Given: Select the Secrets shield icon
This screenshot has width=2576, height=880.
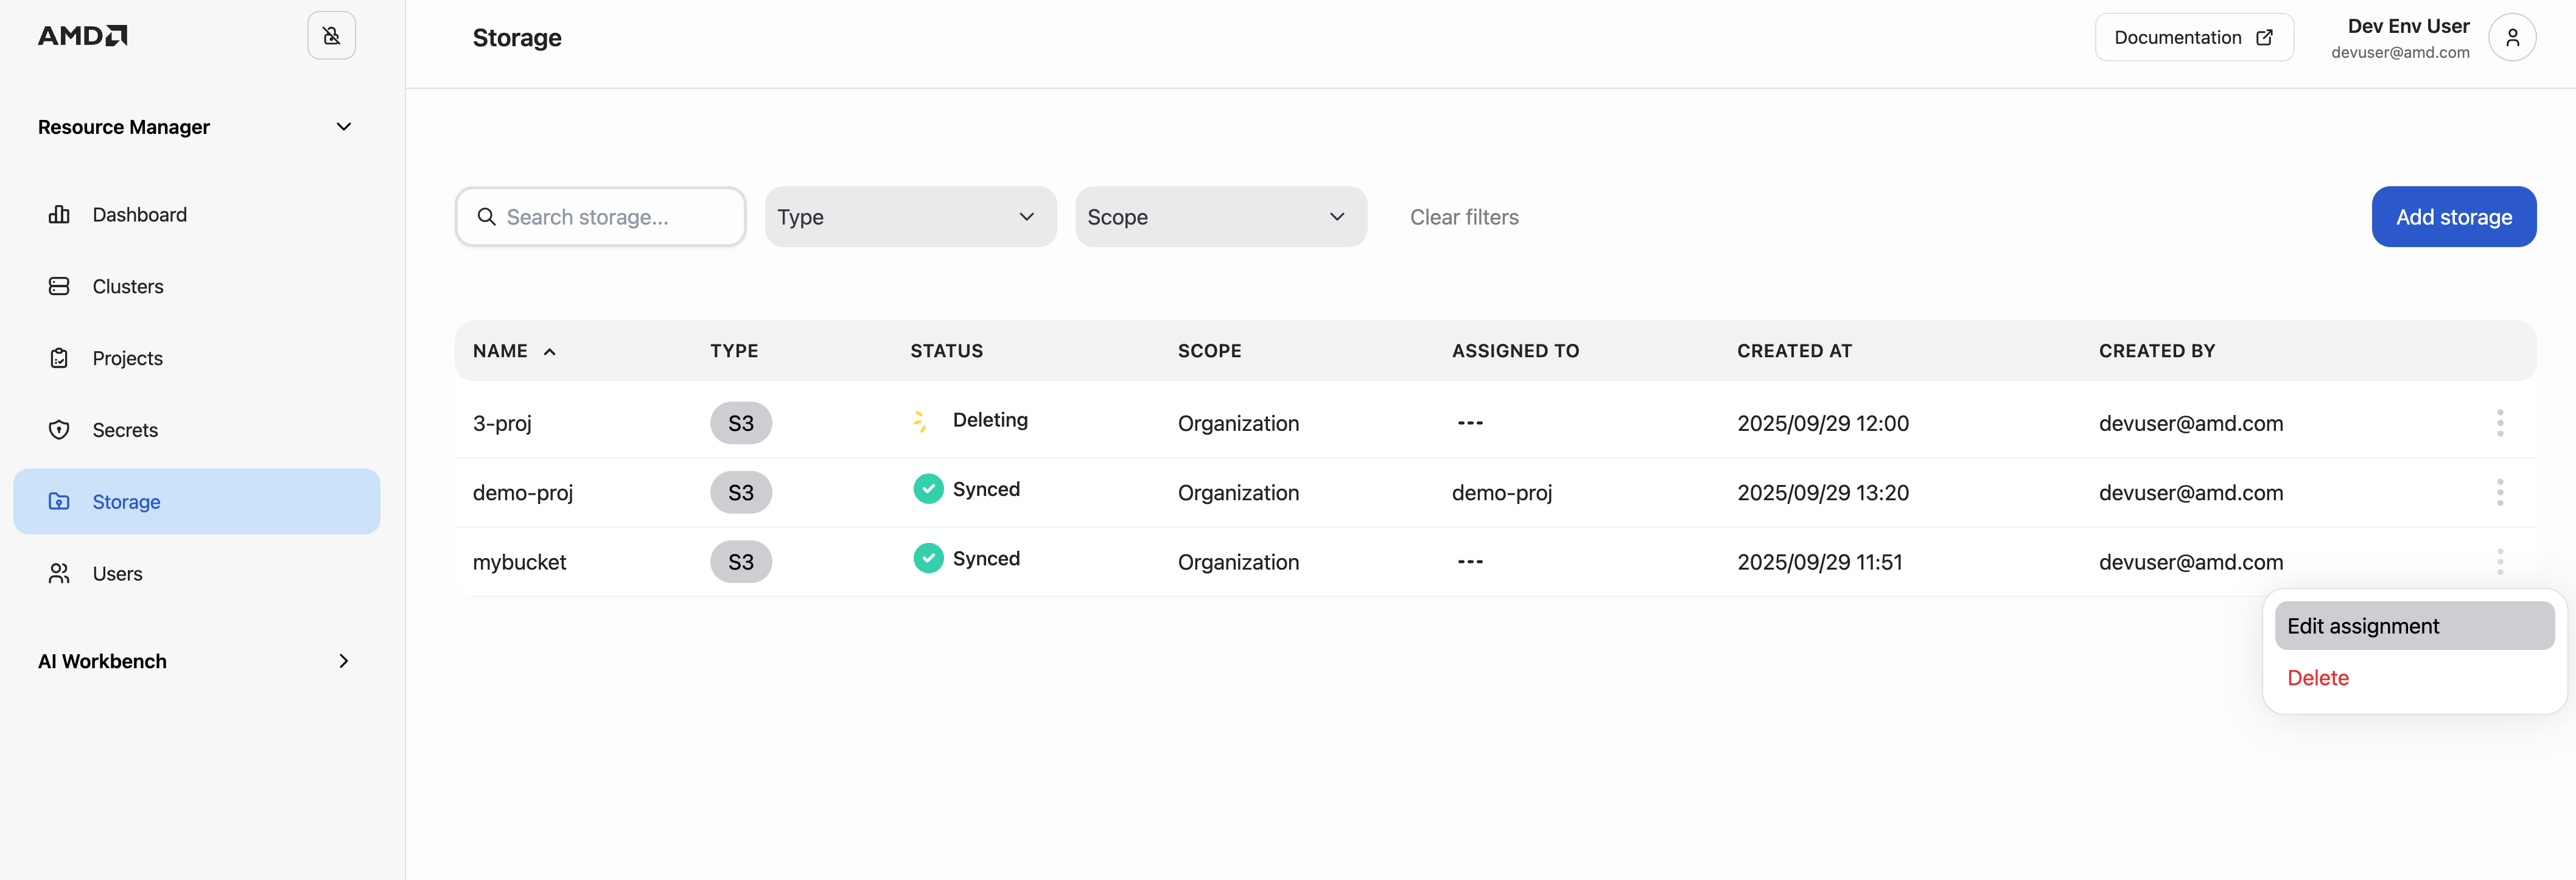Looking at the screenshot, I should 60,429.
